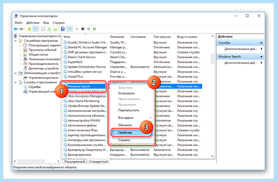Click the Планировщик заданий clock icon
Screen dimensions: 277x182
pyautogui.click(x=25, y=45)
